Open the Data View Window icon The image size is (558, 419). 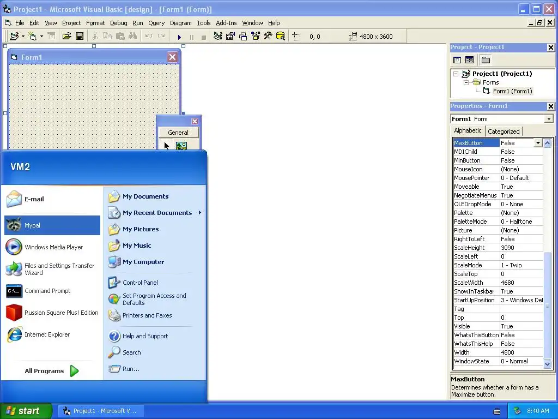(x=281, y=37)
